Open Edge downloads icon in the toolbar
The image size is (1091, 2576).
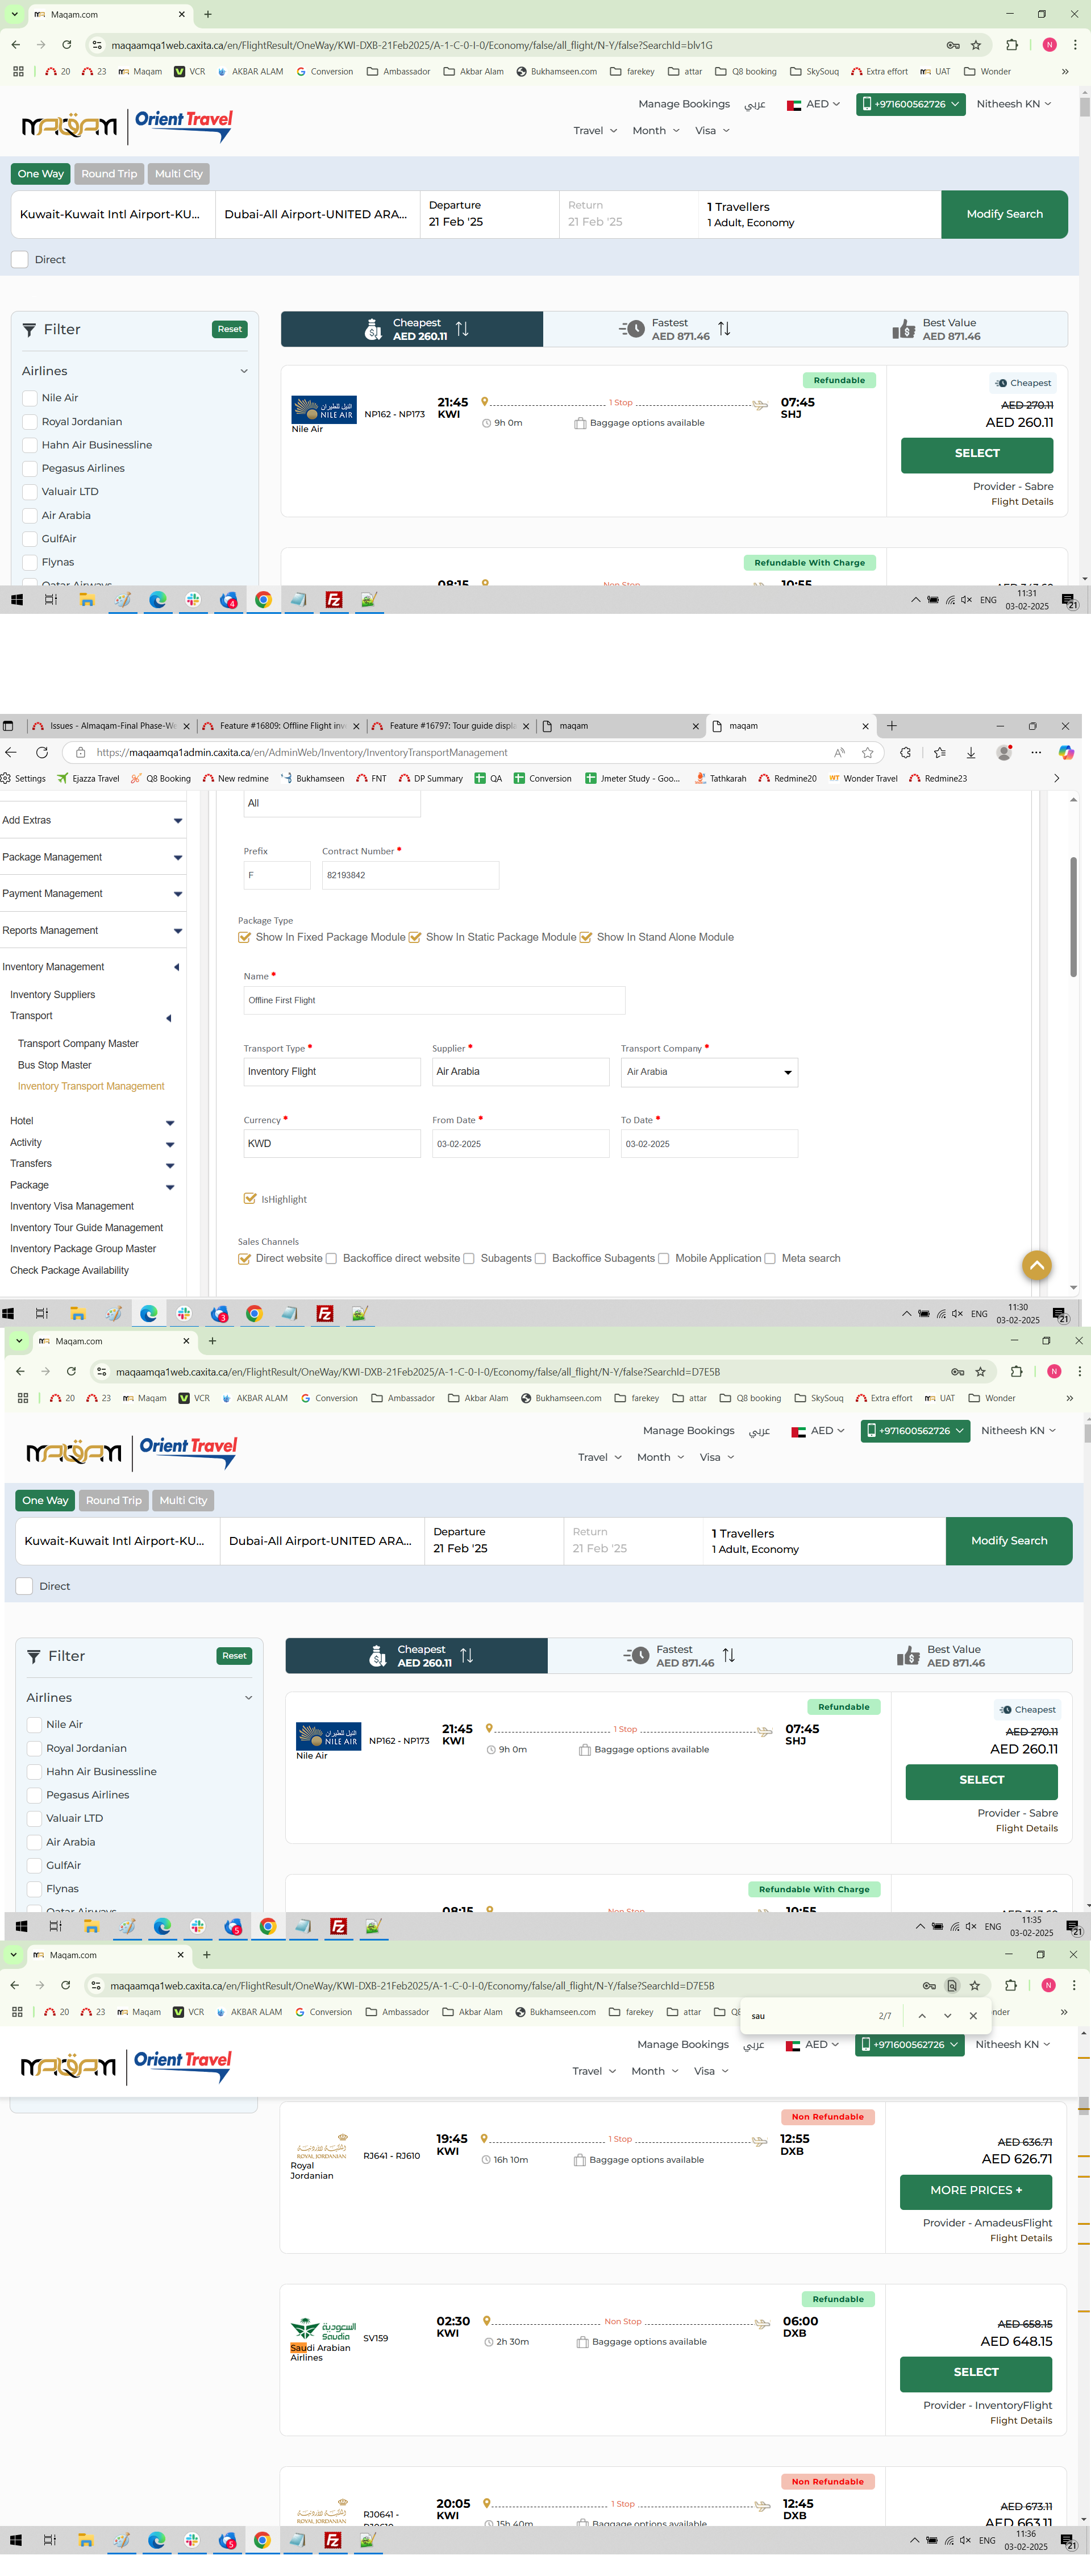coord(970,752)
